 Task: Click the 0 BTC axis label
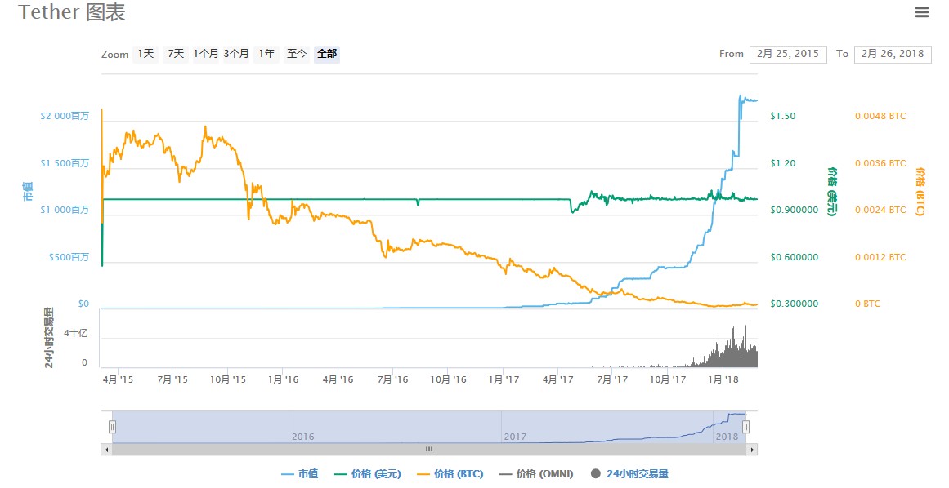[x=868, y=304]
